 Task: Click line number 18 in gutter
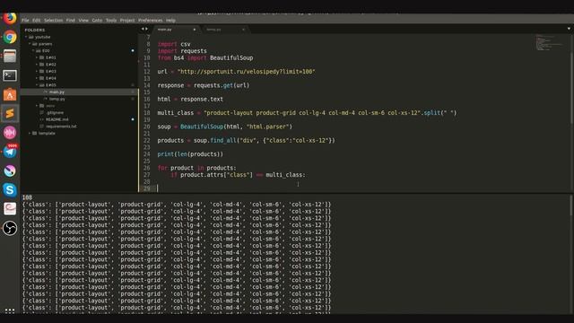click(147, 113)
